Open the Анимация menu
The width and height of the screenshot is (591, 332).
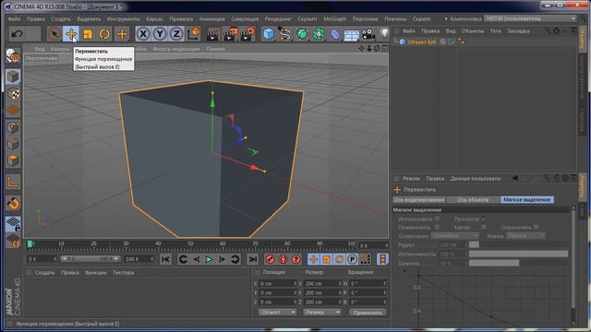[x=212, y=18]
